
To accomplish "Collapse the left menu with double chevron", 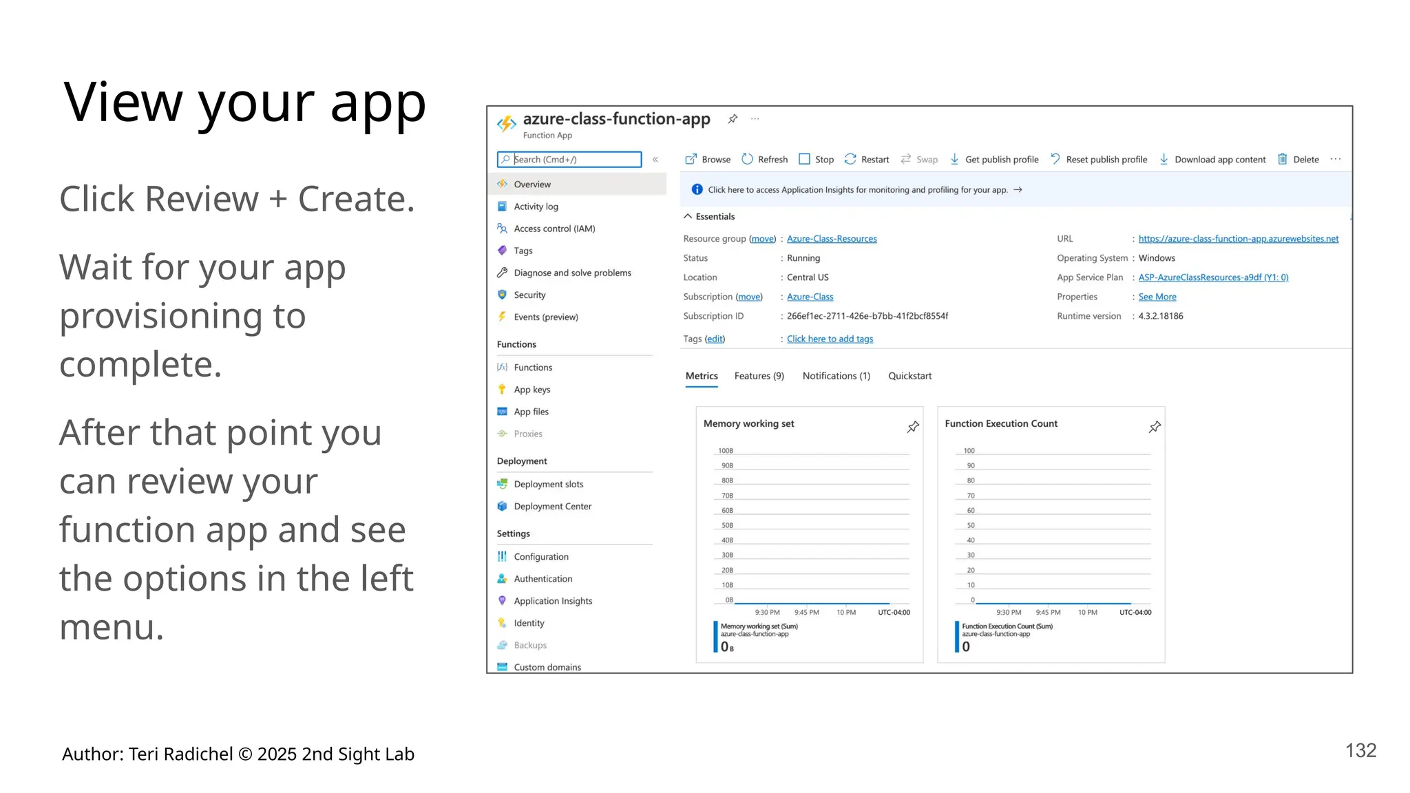I will tap(655, 160).
